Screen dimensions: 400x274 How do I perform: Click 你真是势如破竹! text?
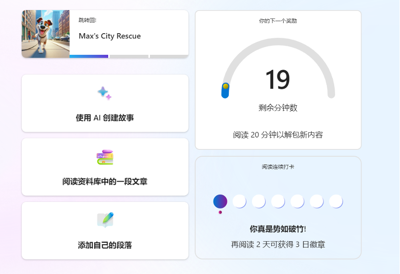[278, 229]
